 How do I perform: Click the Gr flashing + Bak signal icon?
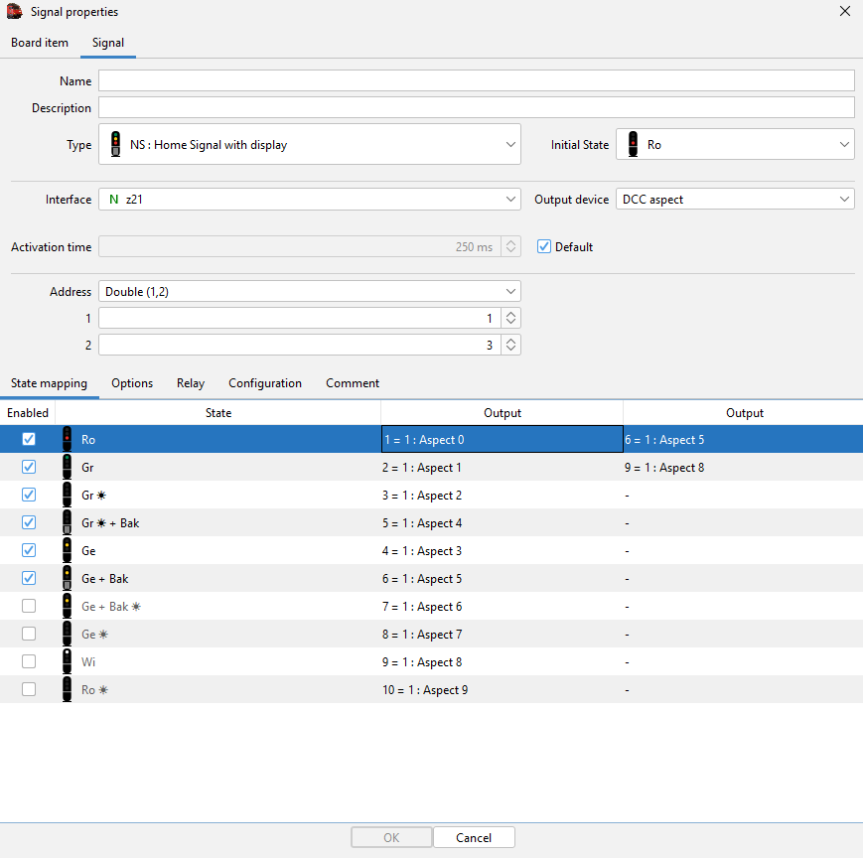pyautogui.click(x=67, y=522)
